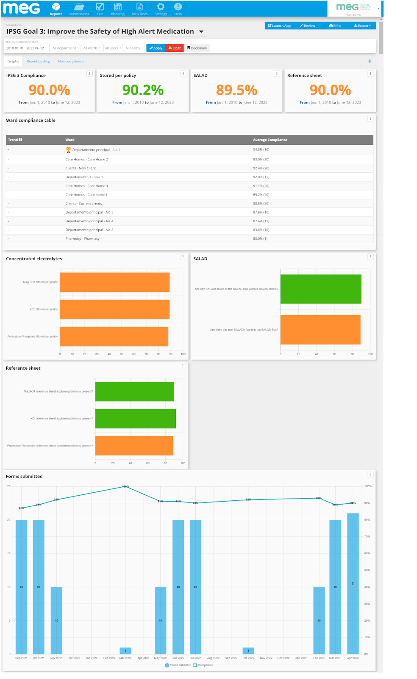Switch to Report by drug tab

click(39, 61)
